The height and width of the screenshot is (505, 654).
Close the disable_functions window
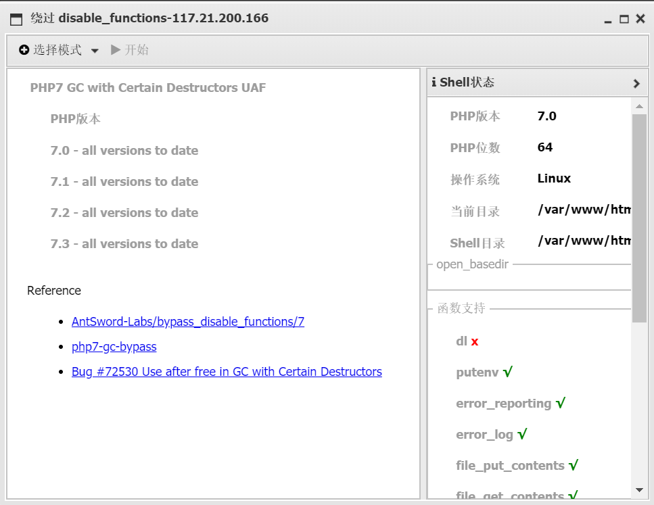640,19
